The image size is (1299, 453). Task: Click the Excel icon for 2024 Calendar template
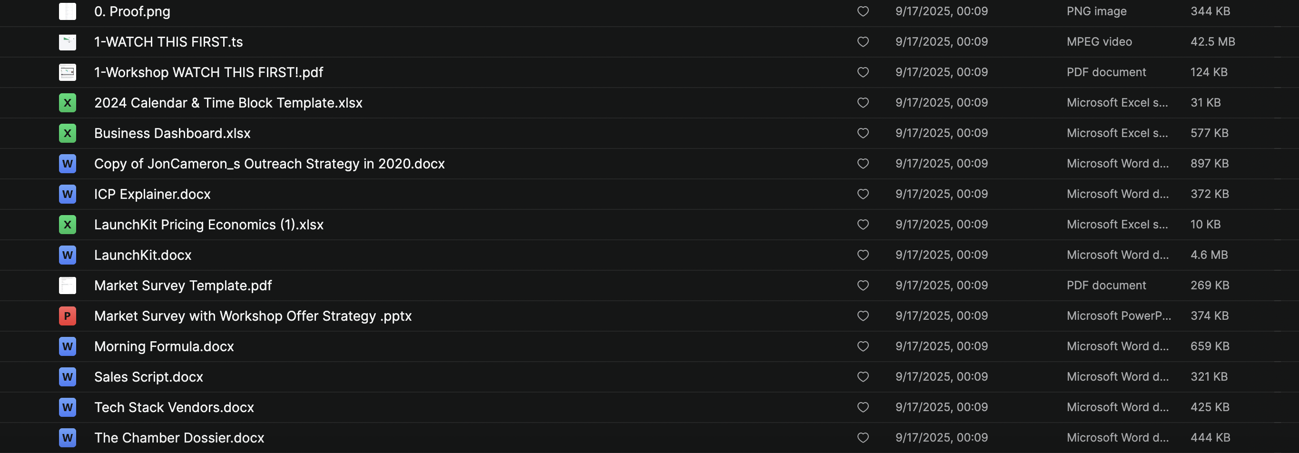coord(67,103)
